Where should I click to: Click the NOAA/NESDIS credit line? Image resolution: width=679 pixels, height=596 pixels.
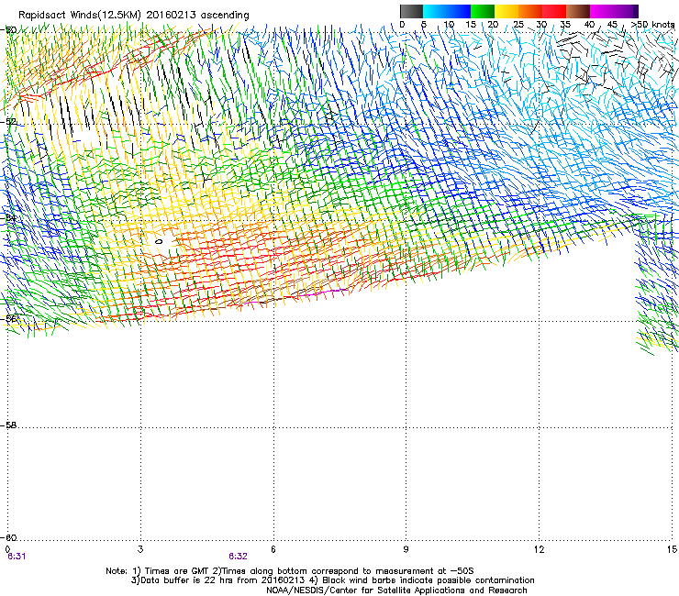(396, 590)
